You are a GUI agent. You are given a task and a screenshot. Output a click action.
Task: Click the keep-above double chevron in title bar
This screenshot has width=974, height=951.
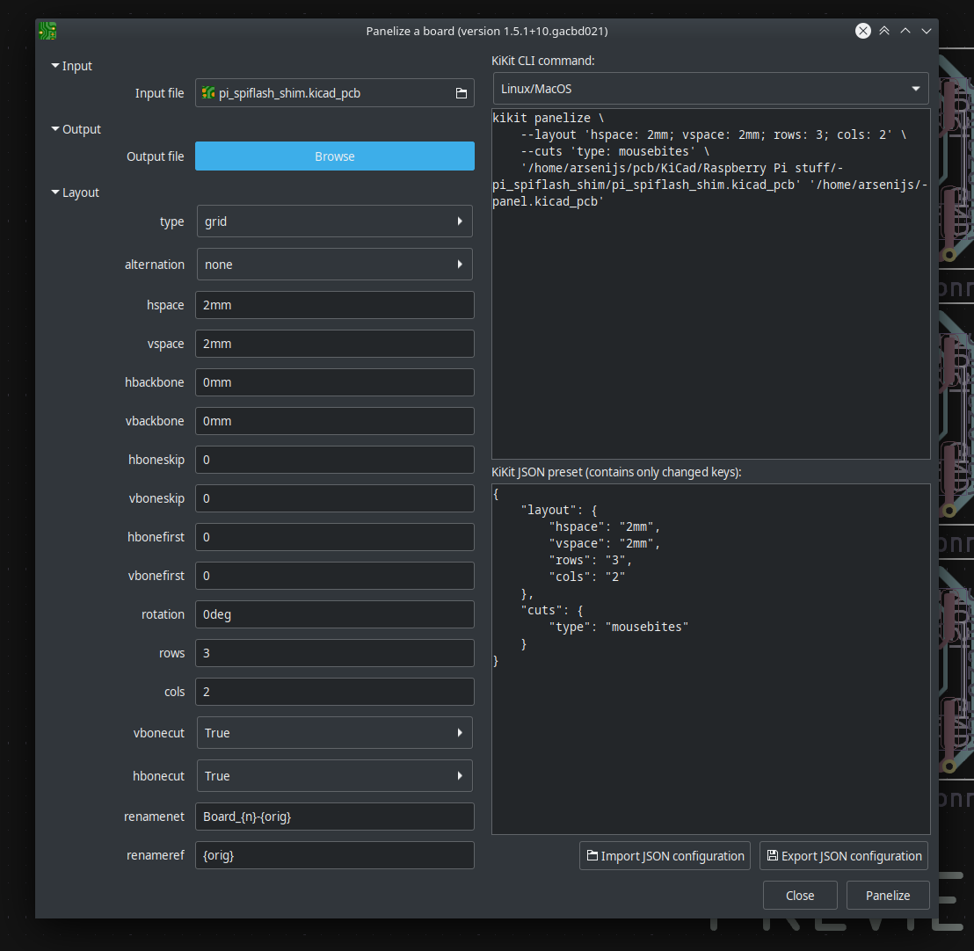[x=884, y=31]
